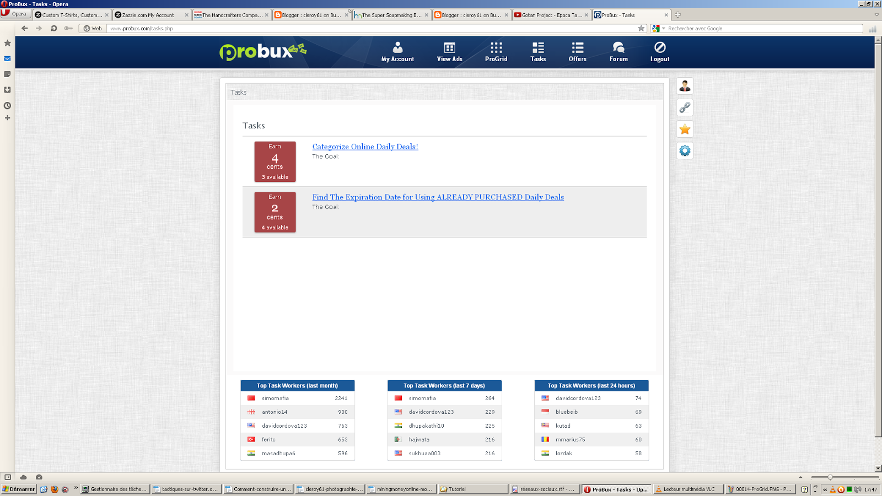Click mmarius75 in last 24 hours table
The width and height of the screenshot is (882, 496).
click(571, 439)
